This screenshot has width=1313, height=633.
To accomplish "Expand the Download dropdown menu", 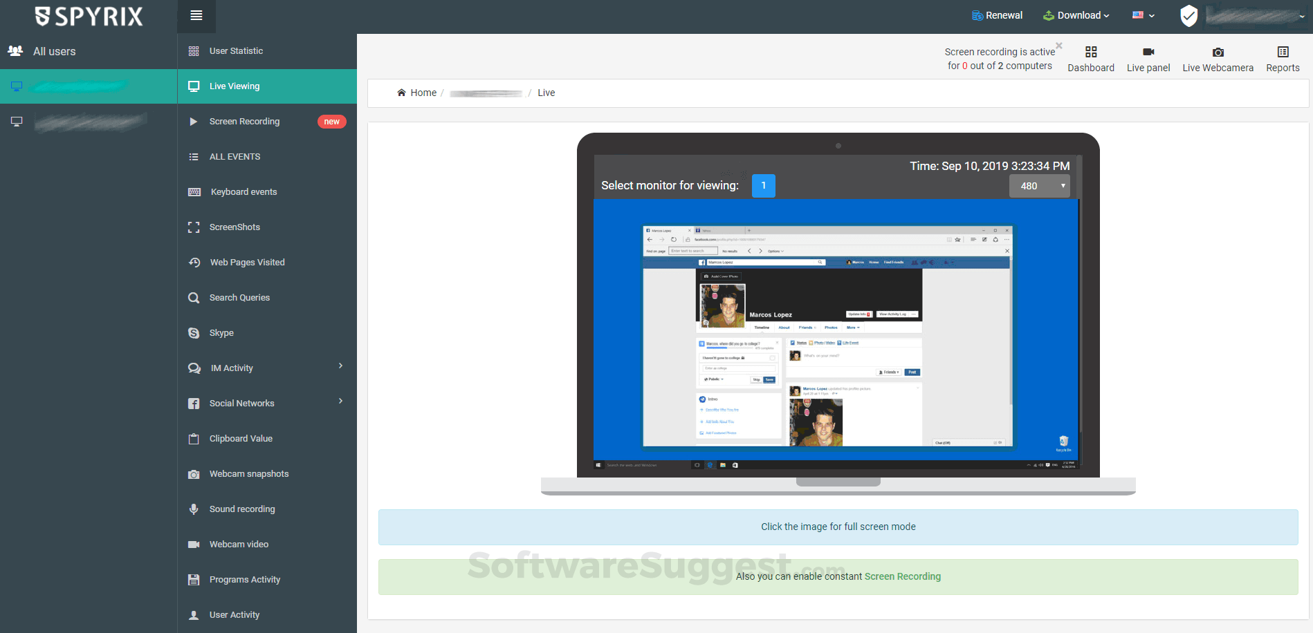I will 1076,15.
